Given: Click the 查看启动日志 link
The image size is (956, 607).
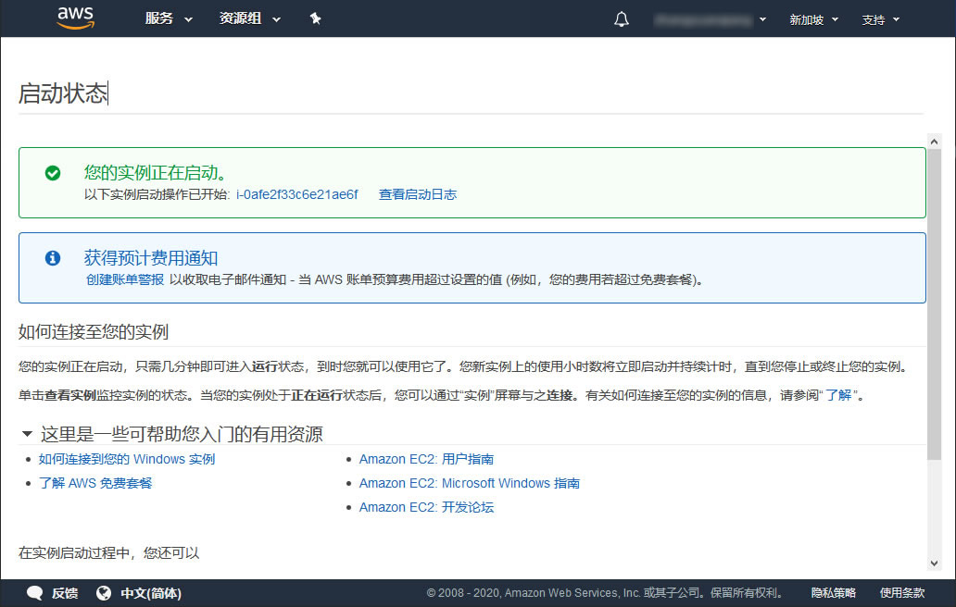Looking at the screenshot, I should tap(418, 195).
